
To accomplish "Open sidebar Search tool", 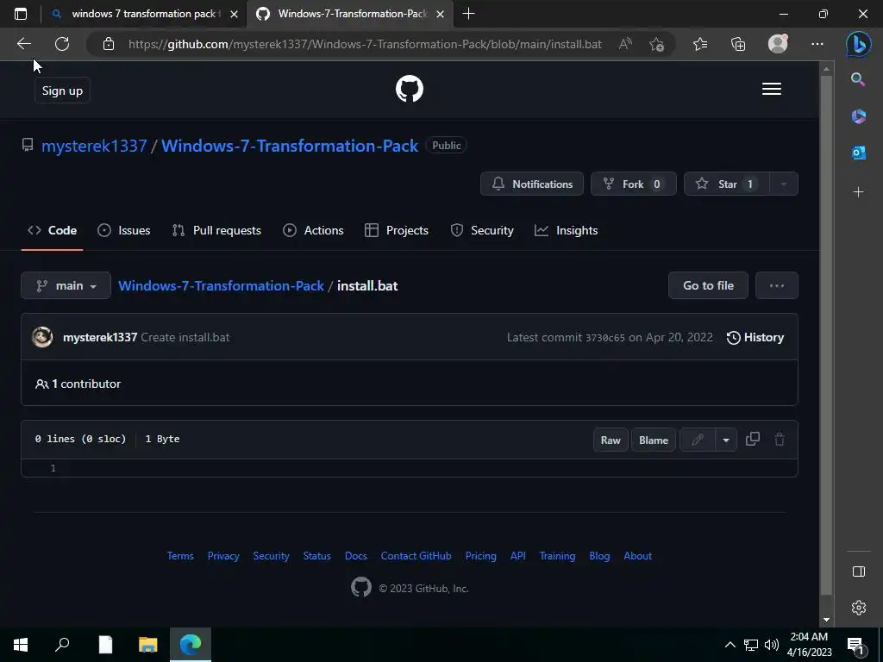I will [858, 79].
